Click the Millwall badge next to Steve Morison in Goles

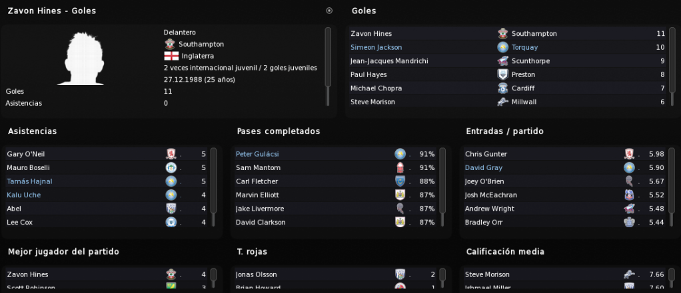(x=503, y=102)
